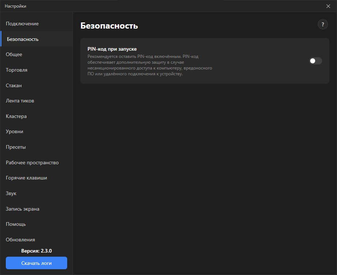The height and width of the screenshot is (275, 337).
Task: Open the Запись экрана settings section
Action: (x=37, y=209)
